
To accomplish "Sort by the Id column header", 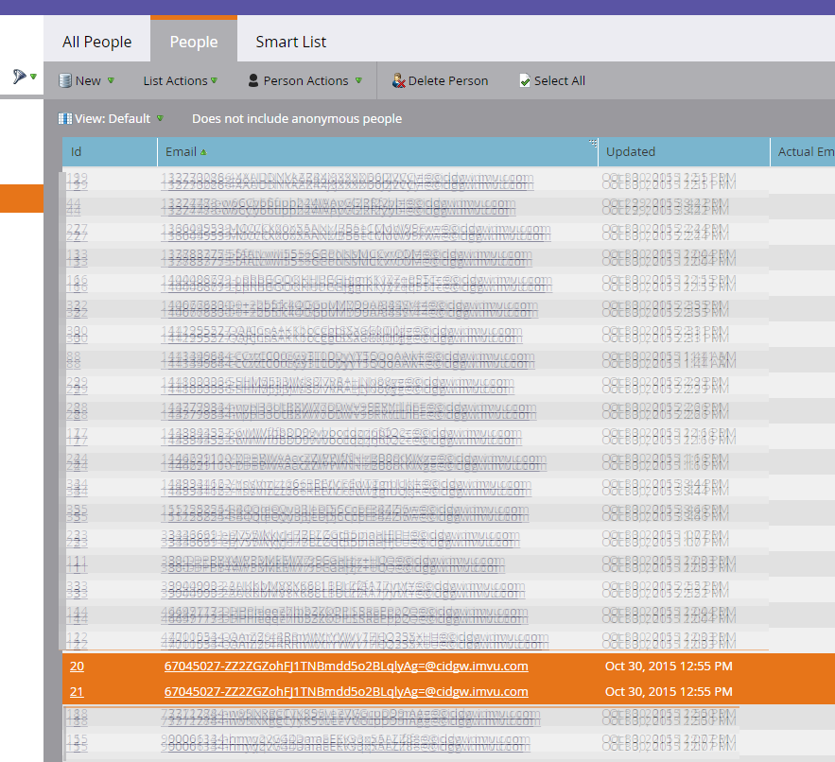I will click(77, 152).
